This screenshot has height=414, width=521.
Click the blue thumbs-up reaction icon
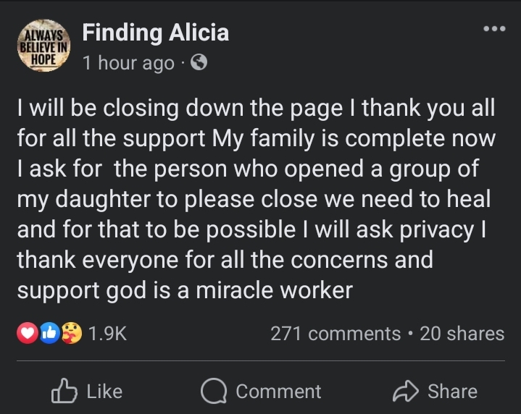coord(51,334)
